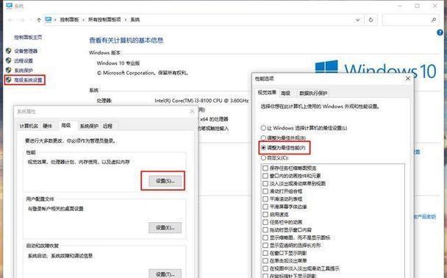Enable 在单击后淡出菜单 checkbox
Image resolution: width=447 pixels, height=278 pixels.
(265, 260)
